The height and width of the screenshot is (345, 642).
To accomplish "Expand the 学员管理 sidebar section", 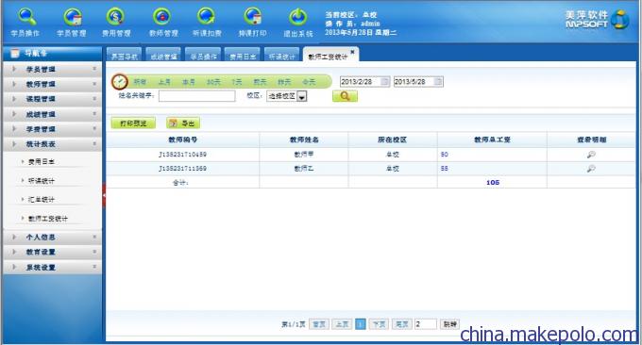I will (53, 69).
